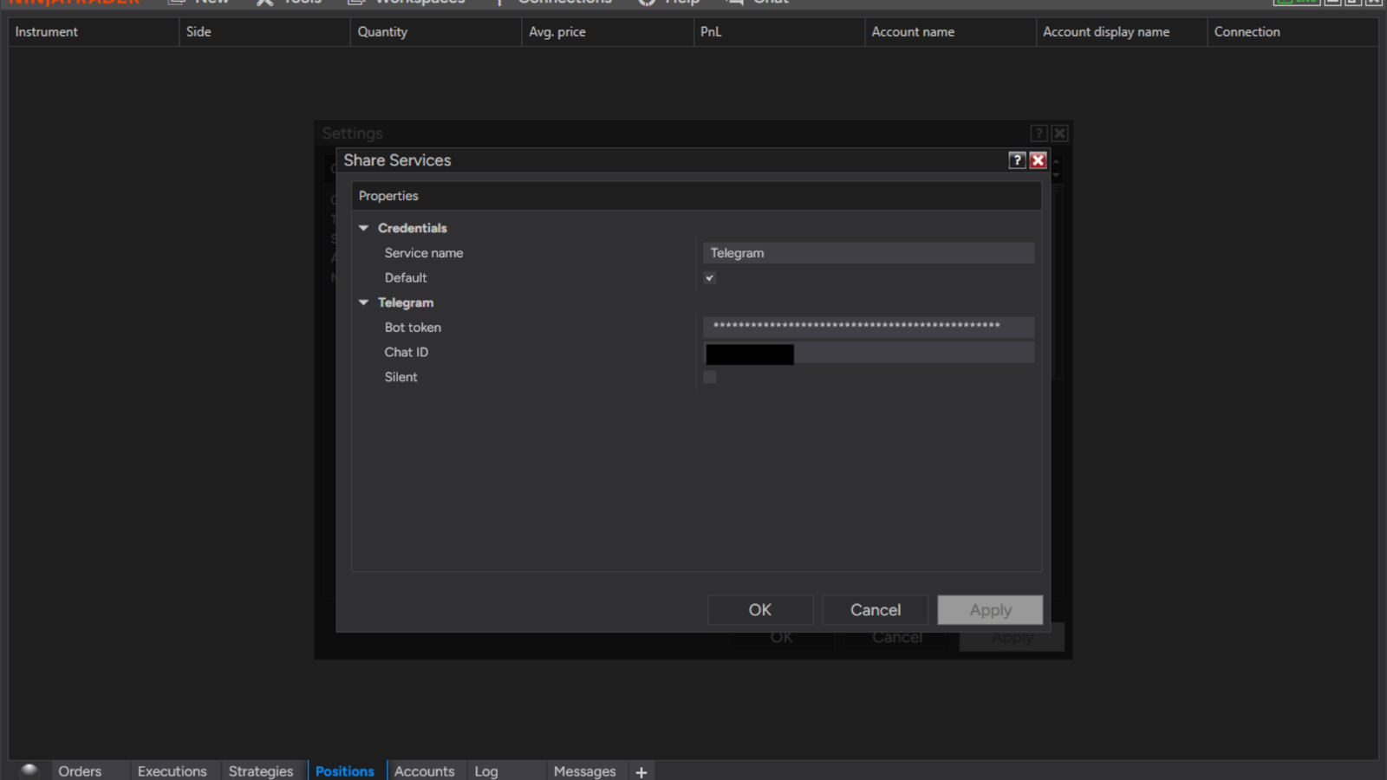The height and width of the screenshot is (780, 1387).
Task: Collapse the Telegram section
Action: click(364, 302)
